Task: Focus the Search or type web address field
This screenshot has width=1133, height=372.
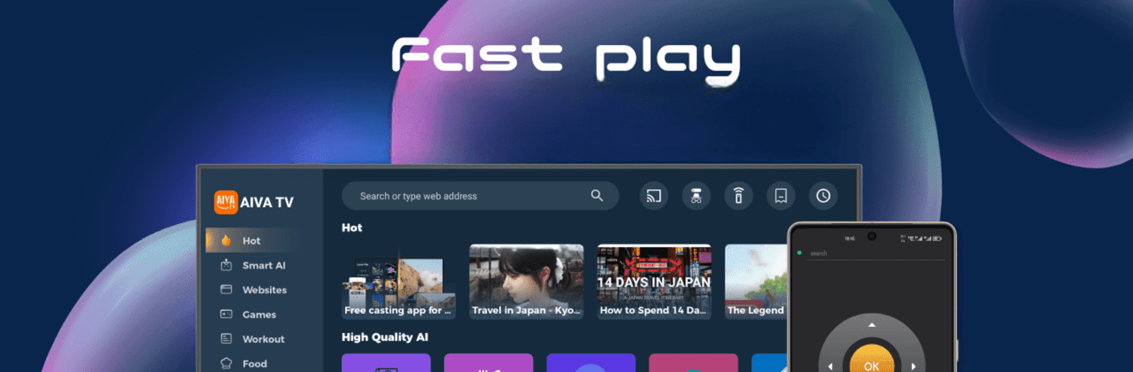Action: point(480,195)
